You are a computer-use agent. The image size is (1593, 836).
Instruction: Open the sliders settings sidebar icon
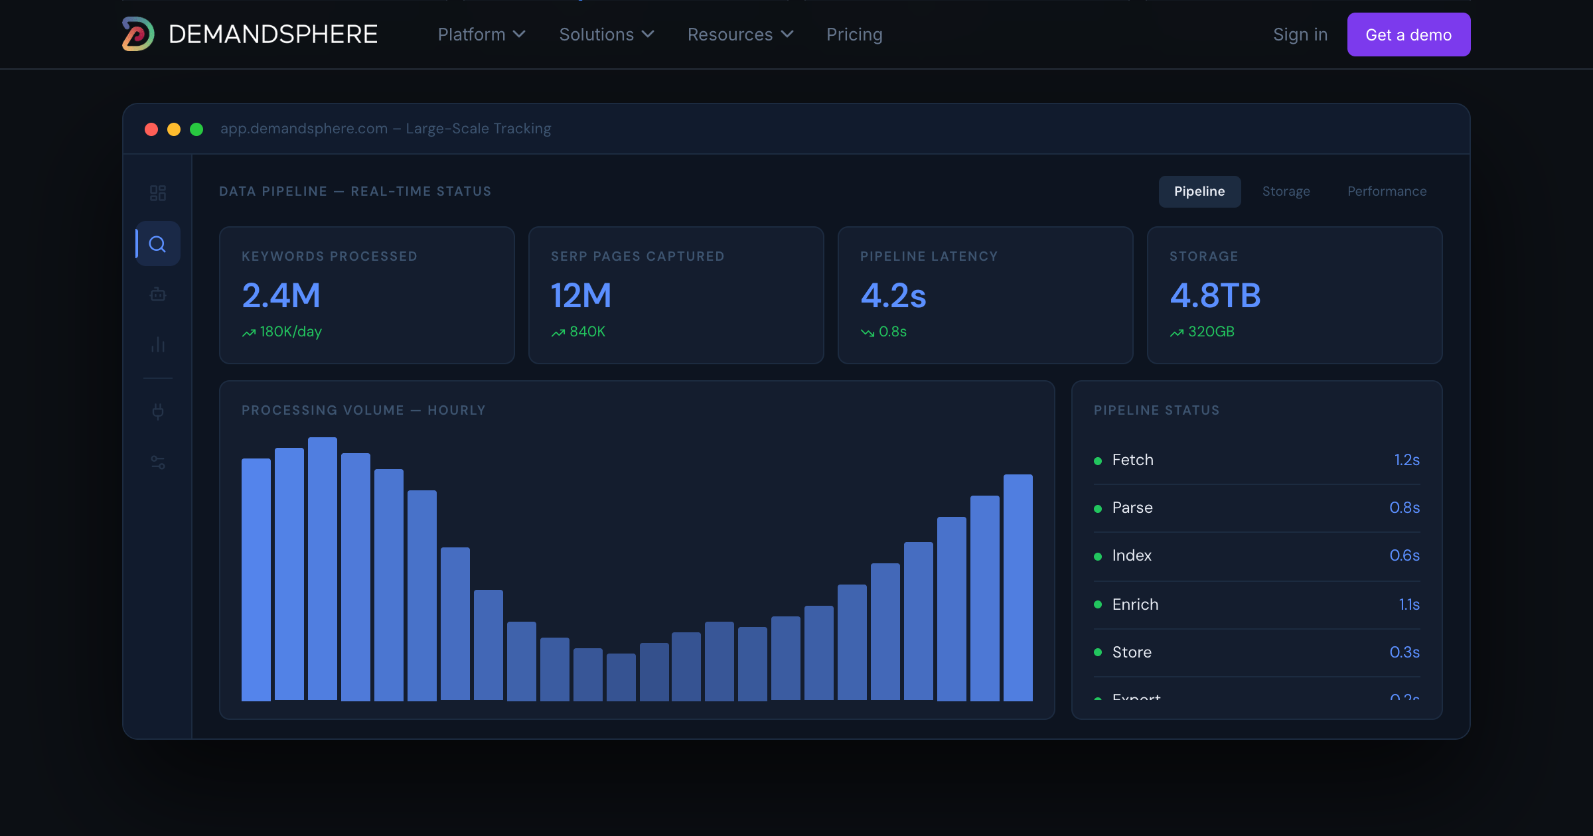click(x=158, y=462)
